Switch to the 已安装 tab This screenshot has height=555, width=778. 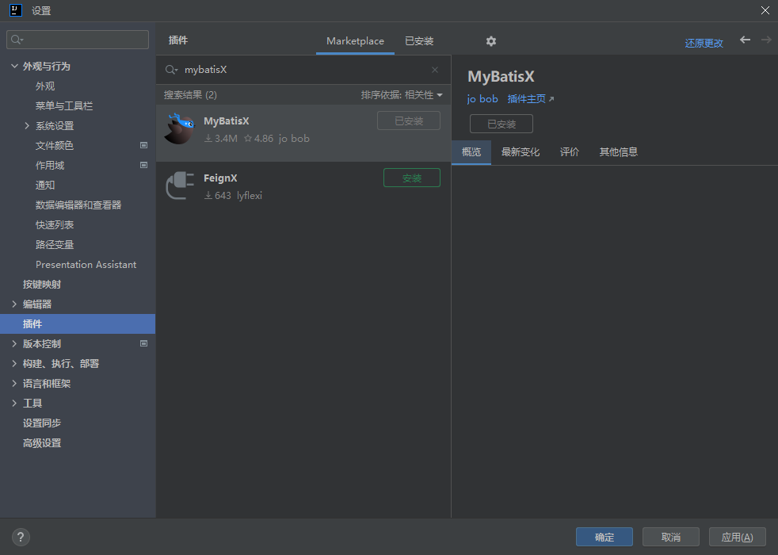[x=419, y=41]
